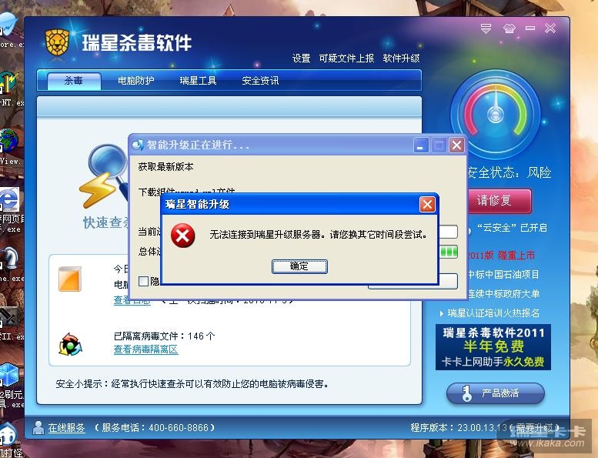The image size is (598, 458).
Task: Switch to the 电脑防护 tab
Action: click(x=135, y=81)
